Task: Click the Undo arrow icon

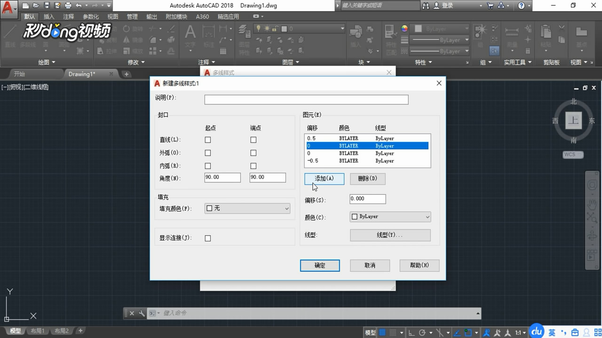Action: pyautogui.click(x=79, y=6)
